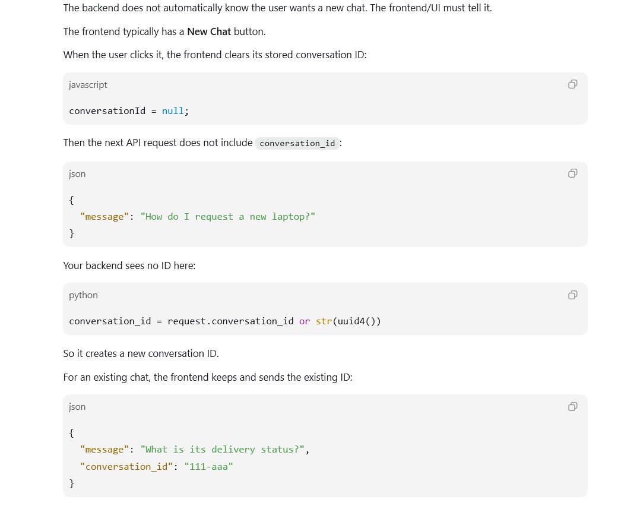Click the purple or keyword
This screenshot has height=509, width=621.
[304, 321]
